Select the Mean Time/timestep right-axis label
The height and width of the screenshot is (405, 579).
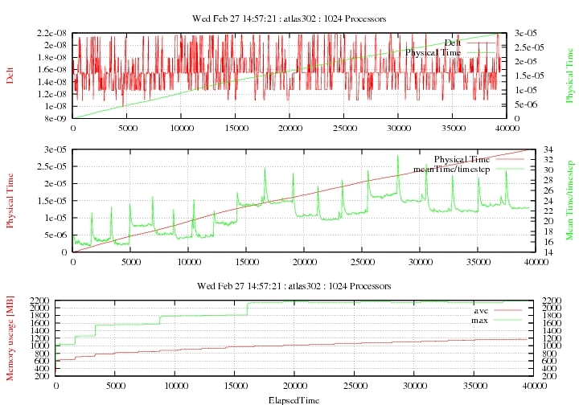click(x=569, y=200)
